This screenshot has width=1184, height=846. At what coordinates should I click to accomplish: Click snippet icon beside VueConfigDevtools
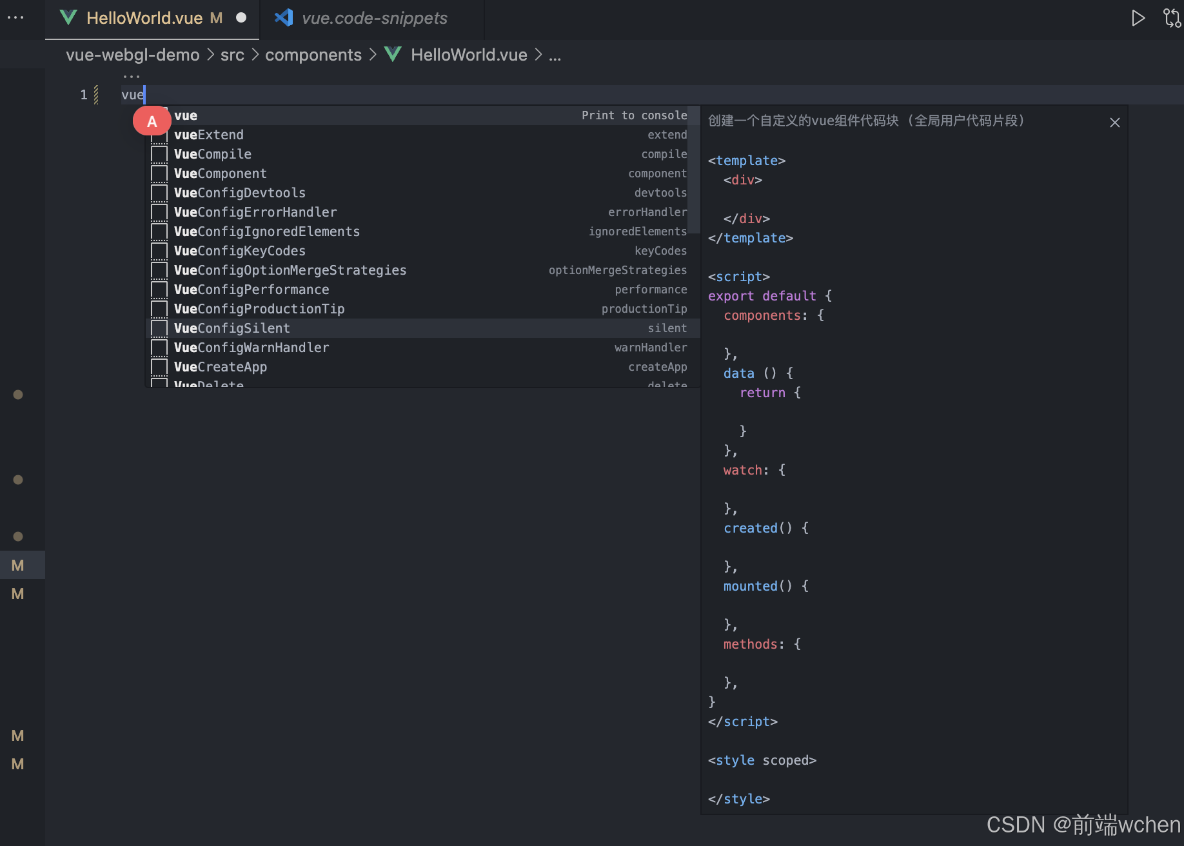pyautogui.click(x=159, y=193)
